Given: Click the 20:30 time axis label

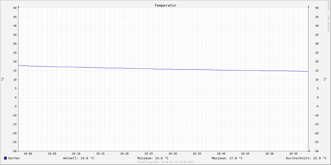Looking at the screenshot, I should tap(173, 154).
